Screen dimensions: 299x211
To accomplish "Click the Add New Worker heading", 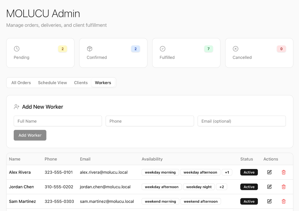I will coord(43,107).
